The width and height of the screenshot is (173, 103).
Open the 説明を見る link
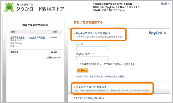[x=130, y=64]
